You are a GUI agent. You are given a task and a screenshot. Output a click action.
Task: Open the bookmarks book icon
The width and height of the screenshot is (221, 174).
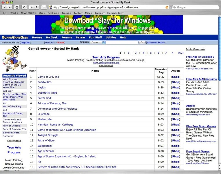5,13
